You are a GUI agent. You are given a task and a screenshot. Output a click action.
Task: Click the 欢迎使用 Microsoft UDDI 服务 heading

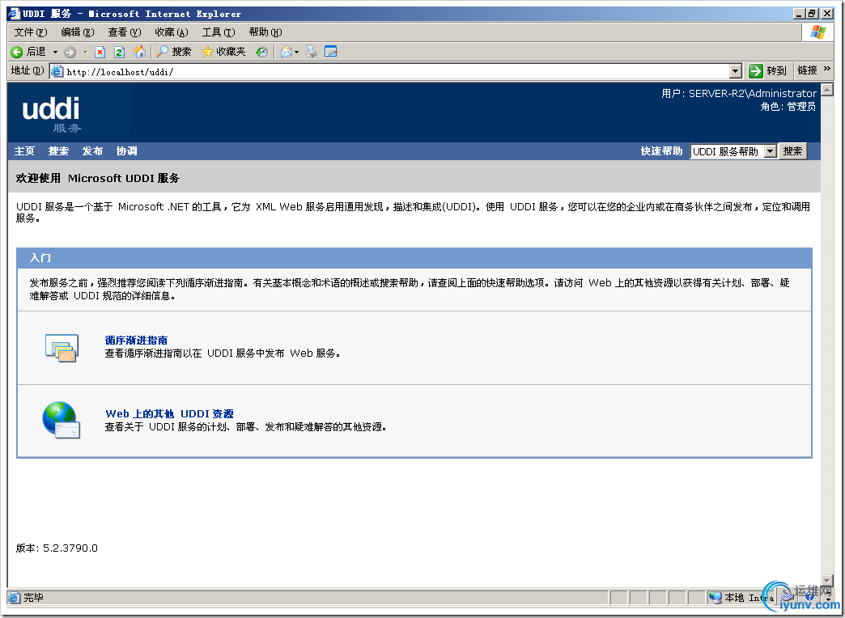click(x=98, y=178)
